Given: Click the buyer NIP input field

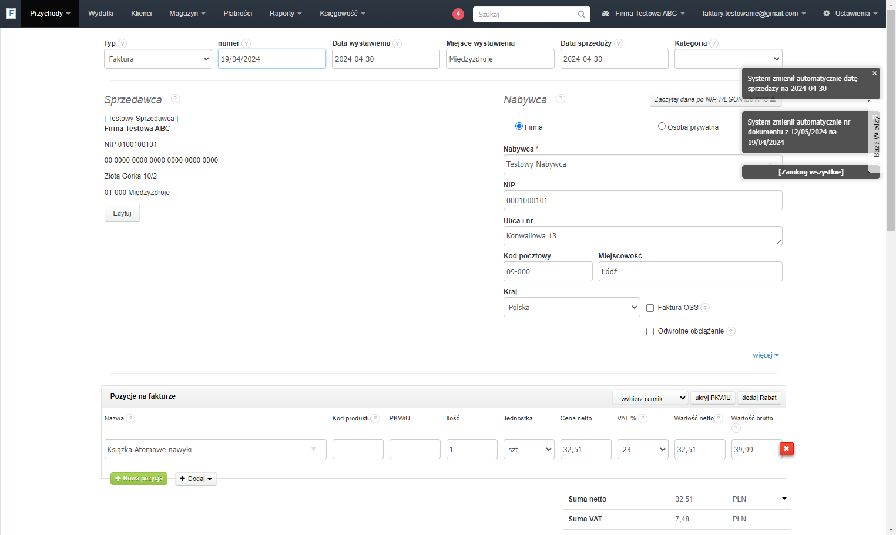Looking at the screenshot, I should pyautogui.click(x=643, y=200).
